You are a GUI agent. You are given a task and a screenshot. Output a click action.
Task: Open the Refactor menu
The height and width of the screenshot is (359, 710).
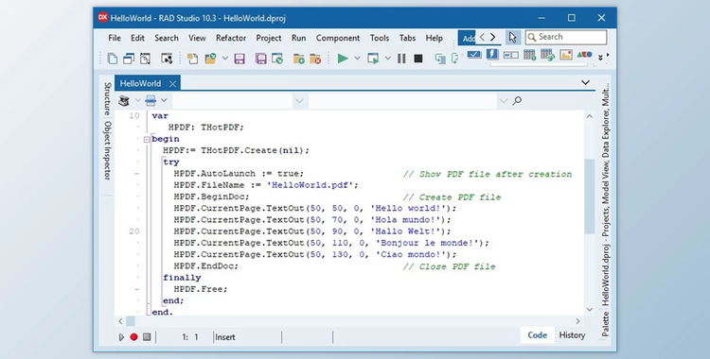pyautogui.click(x=231, y=38)
